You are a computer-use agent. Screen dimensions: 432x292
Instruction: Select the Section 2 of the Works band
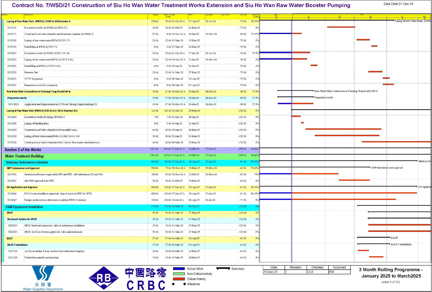click(x=130, y=150)
